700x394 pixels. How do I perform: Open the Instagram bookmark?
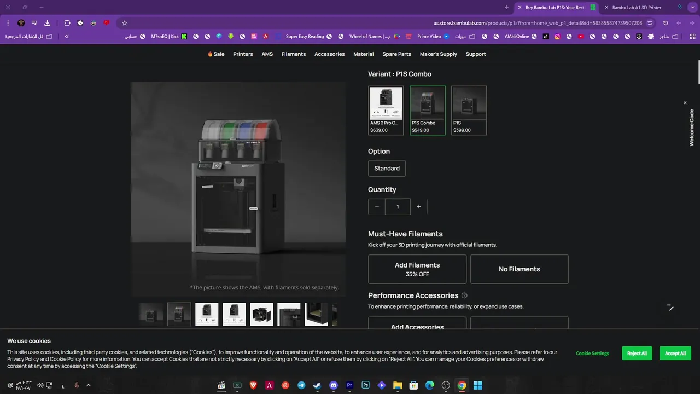557,37
